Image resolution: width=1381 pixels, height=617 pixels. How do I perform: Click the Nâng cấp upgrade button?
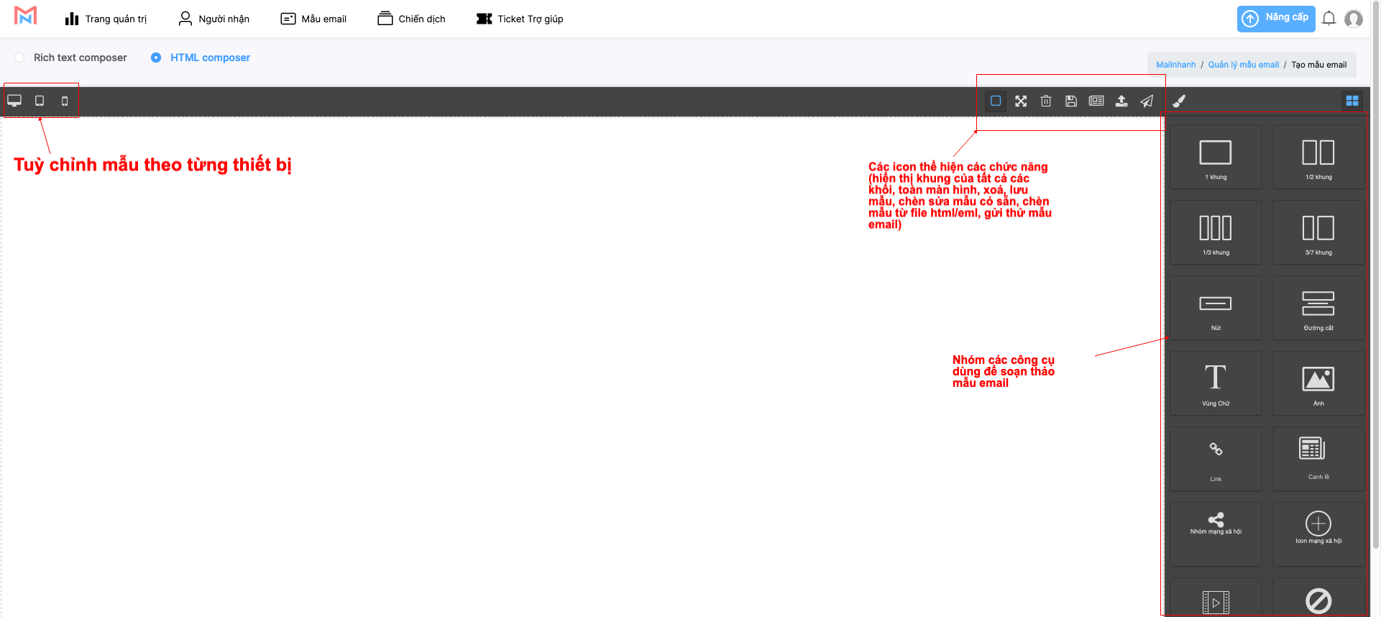pyautogui.click(x=1275, y=18)
